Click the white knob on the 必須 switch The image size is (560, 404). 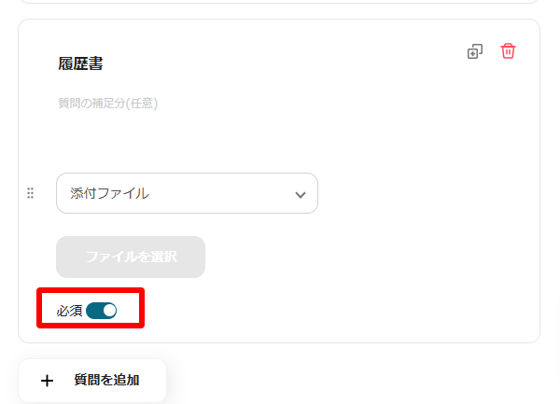[110, 311]
